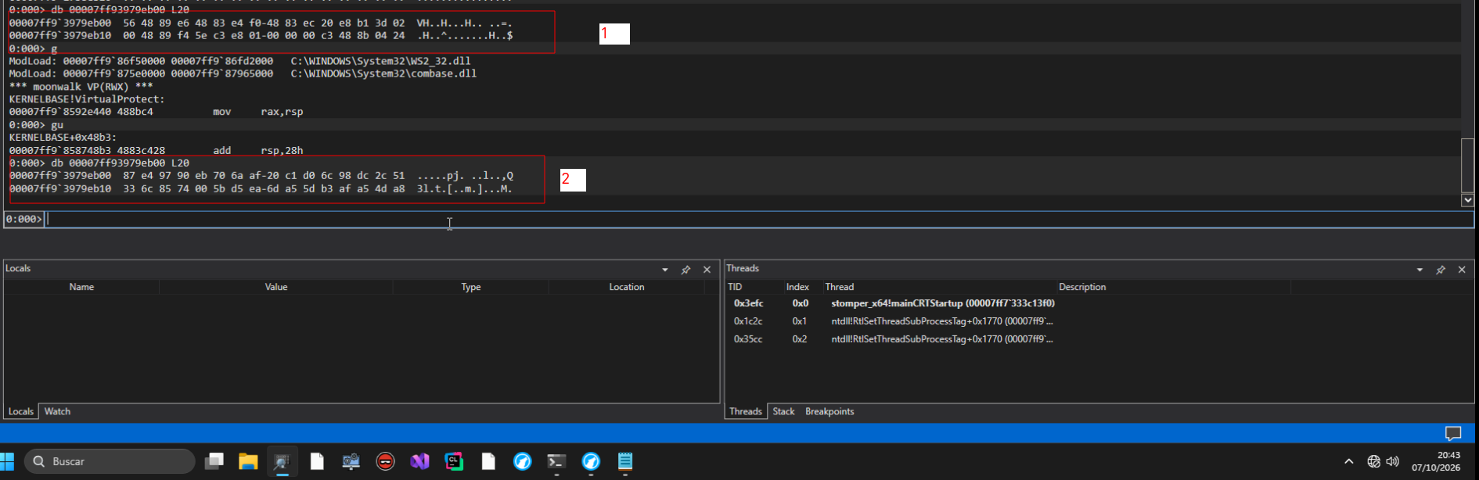1479x480 pixels.
Task: Sort threads by the TID column
Action: 735,287
